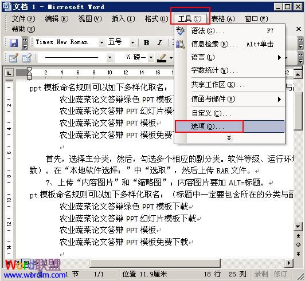Choose 共享工作区(K)... menu entry
305x281 pixels.
pos(229,85)
